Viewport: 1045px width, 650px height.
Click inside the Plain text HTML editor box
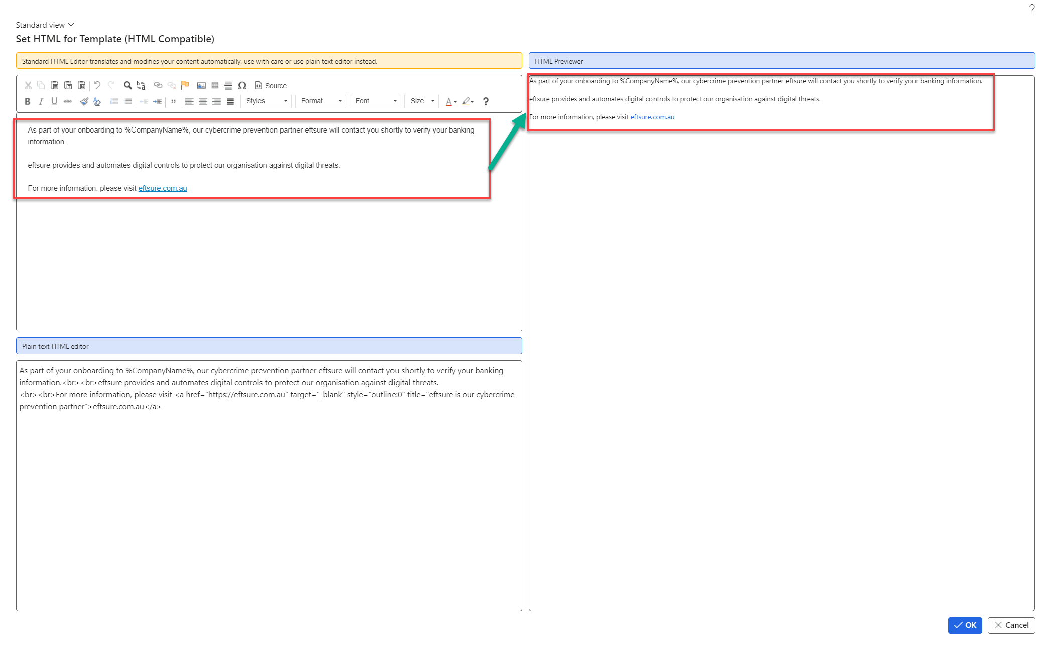[x=269, y=486]
